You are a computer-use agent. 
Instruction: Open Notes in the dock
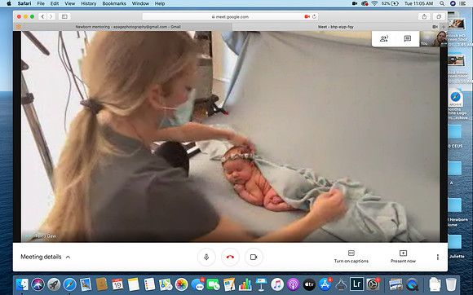tap(133, 284)
